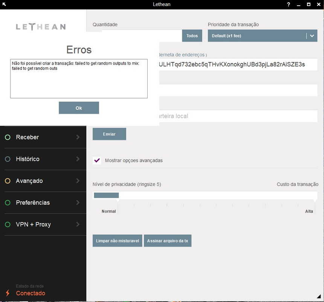Click Assinar arquivo da tx button
The image size is (324, 302).
(168, 241)
